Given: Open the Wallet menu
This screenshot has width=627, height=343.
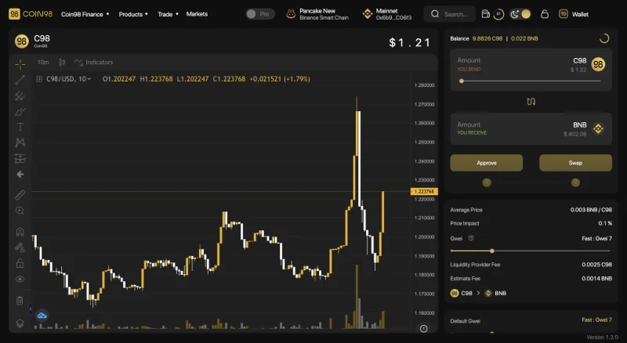Looking at the screenshot, I should coord(574,14).
